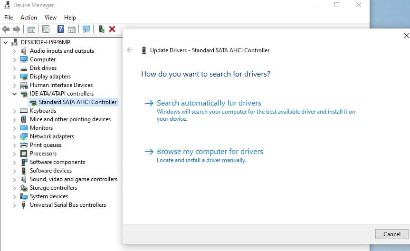Select the Monitors label in tree
410x251 pixels.
click(41, 128)
